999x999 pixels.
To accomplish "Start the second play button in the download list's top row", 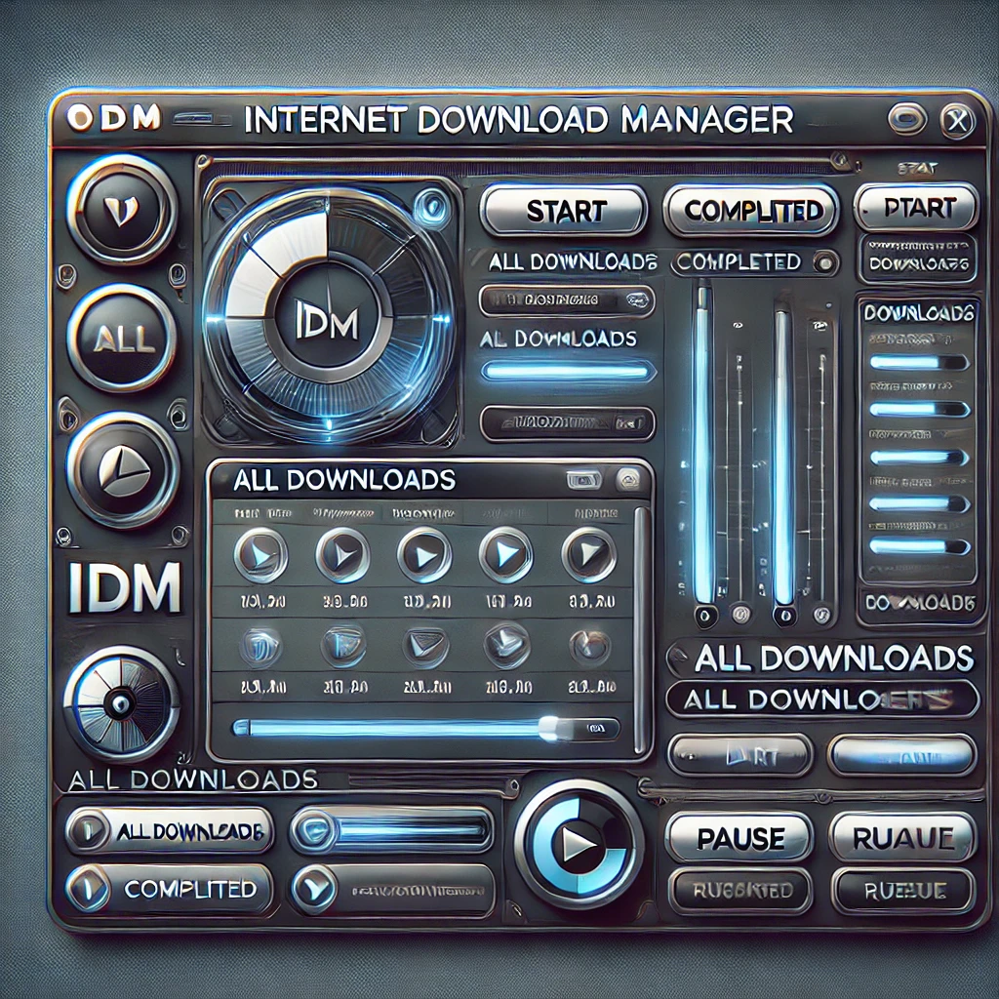I will (342, 555).
